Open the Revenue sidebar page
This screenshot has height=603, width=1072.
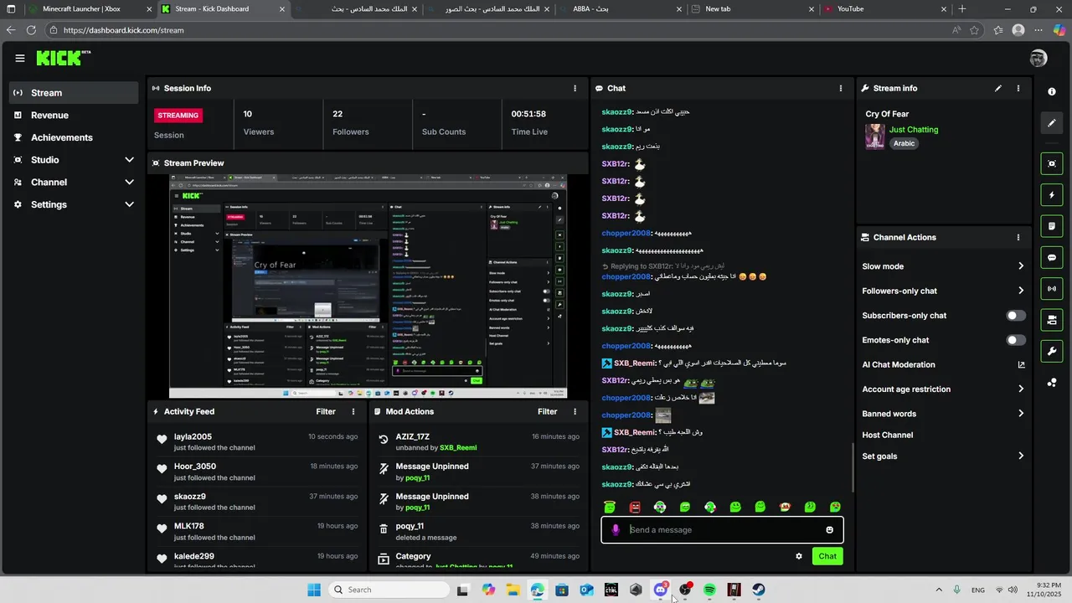click(x=74, y=115)
